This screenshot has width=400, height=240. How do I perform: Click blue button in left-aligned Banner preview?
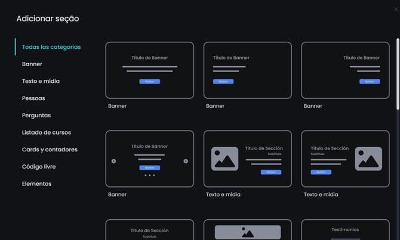223,82
